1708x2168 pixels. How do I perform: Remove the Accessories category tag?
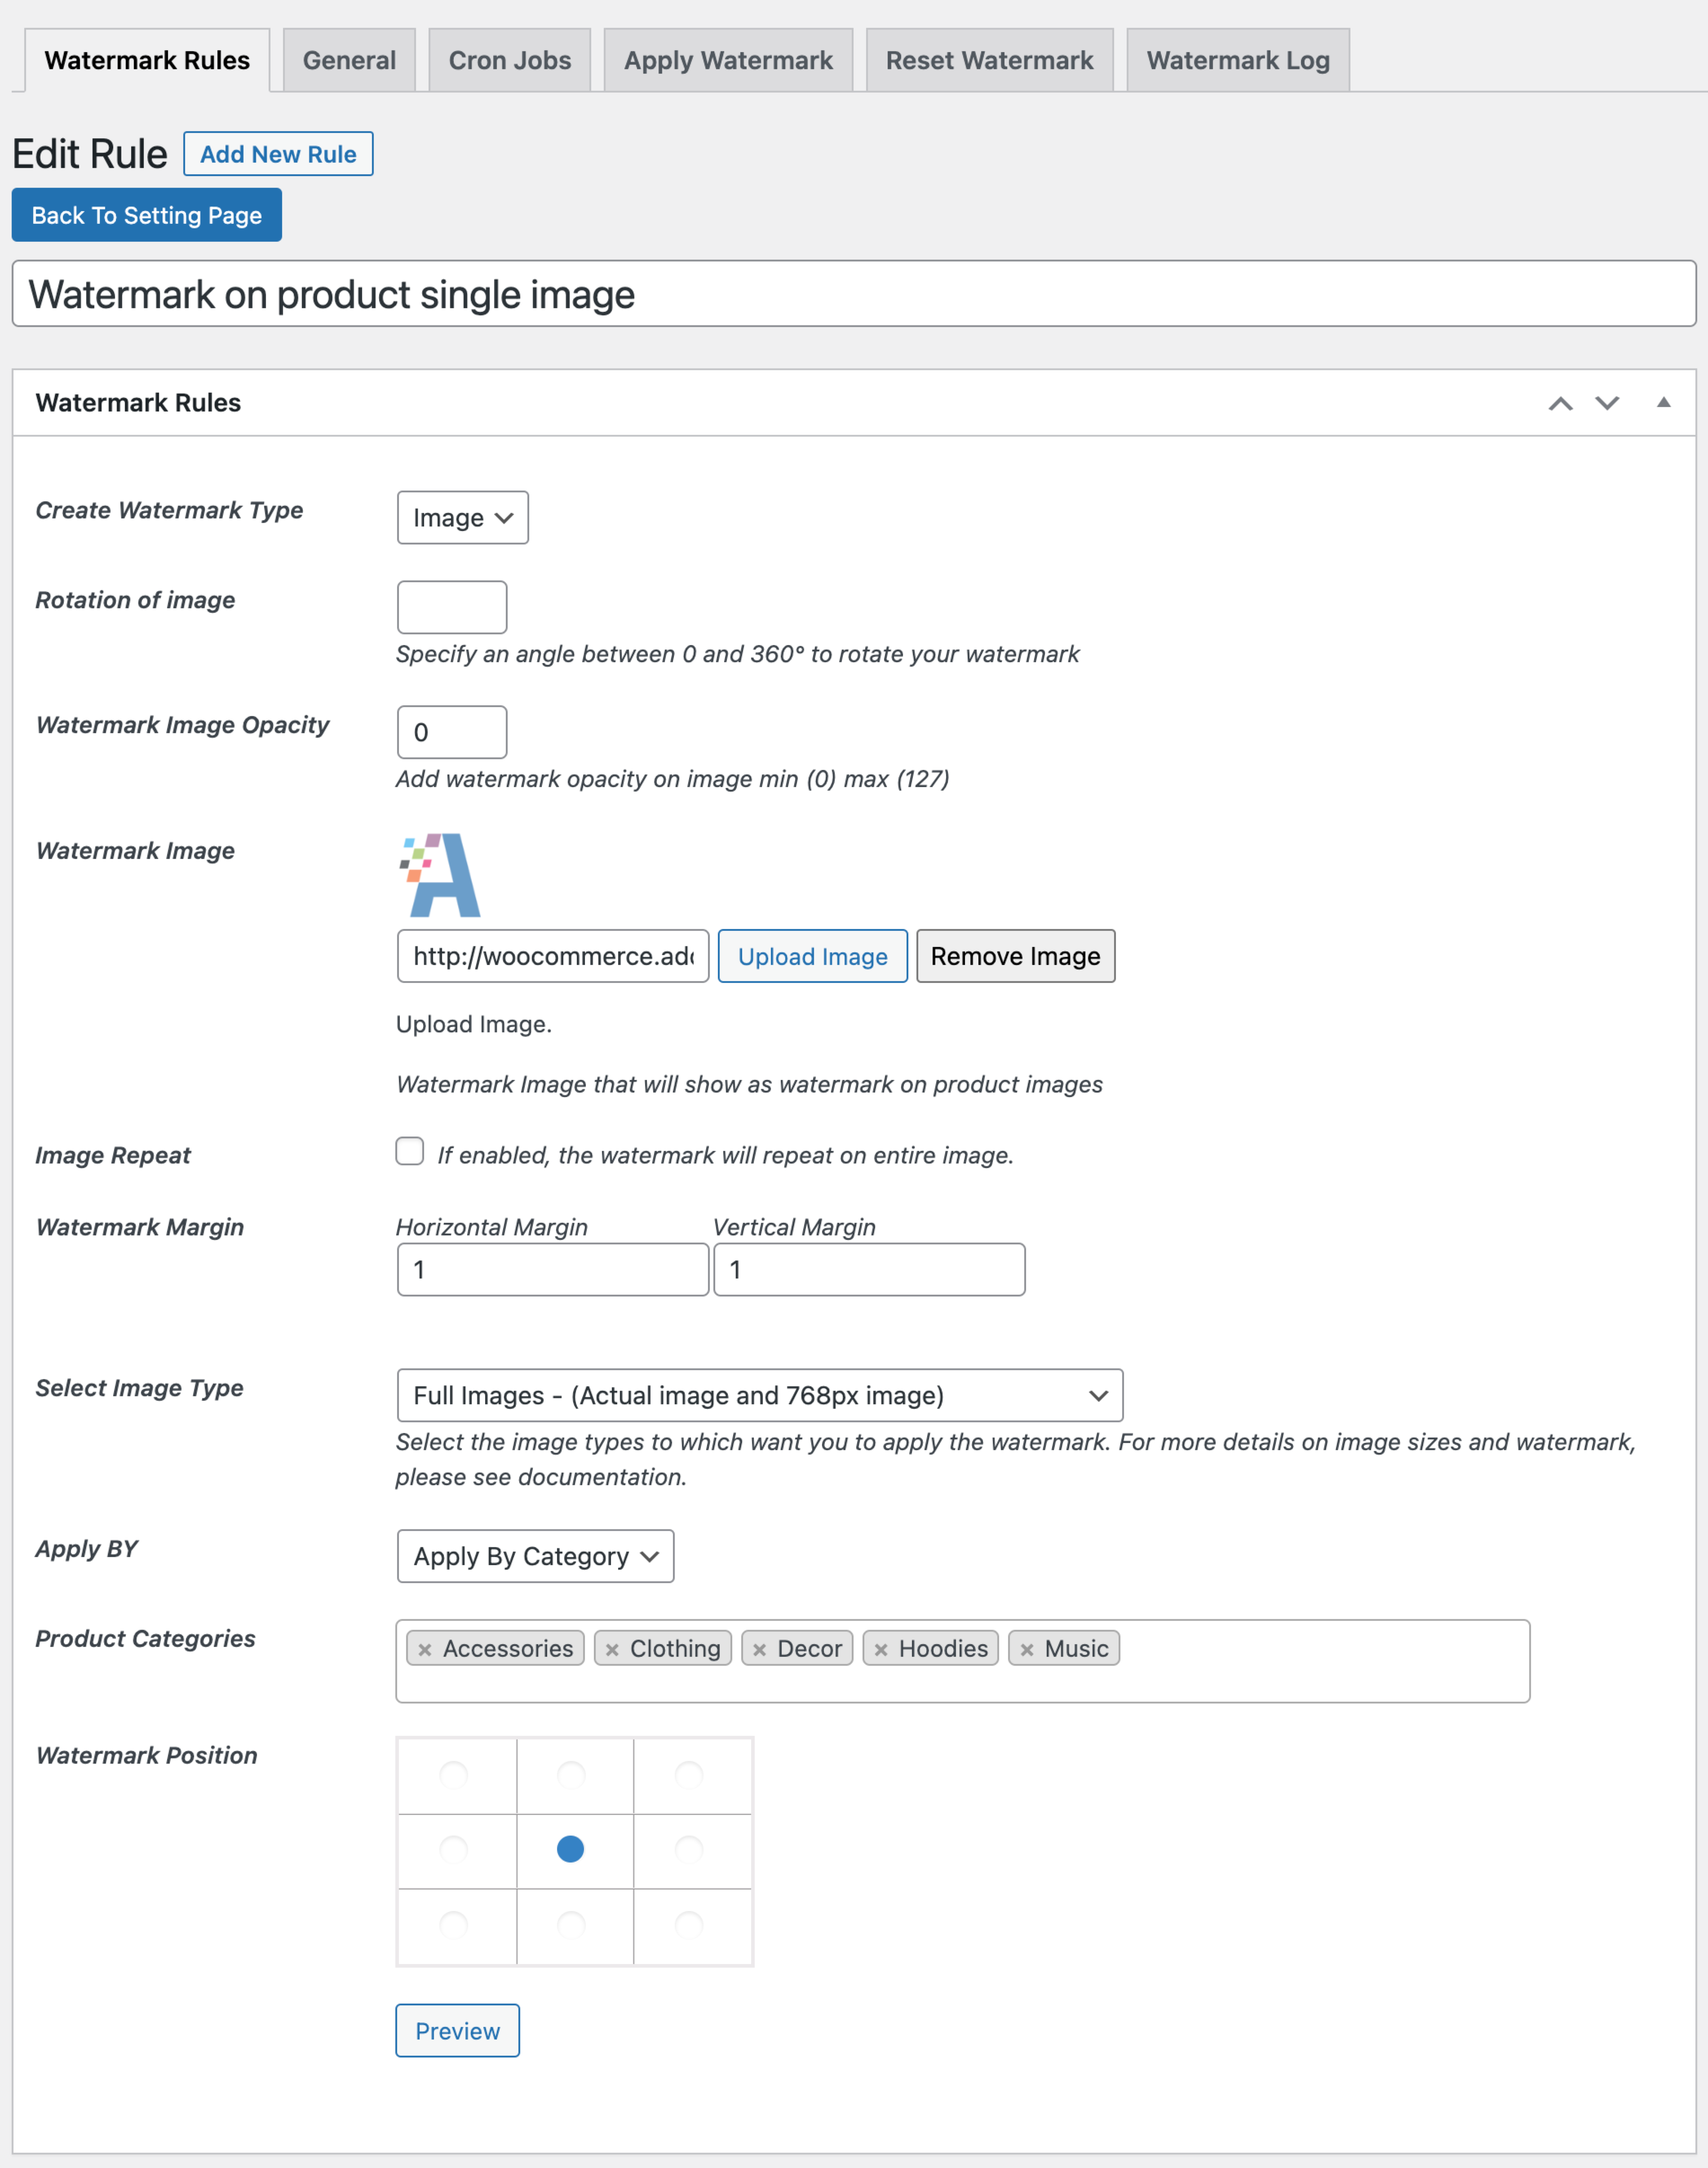coord(425,1650)
